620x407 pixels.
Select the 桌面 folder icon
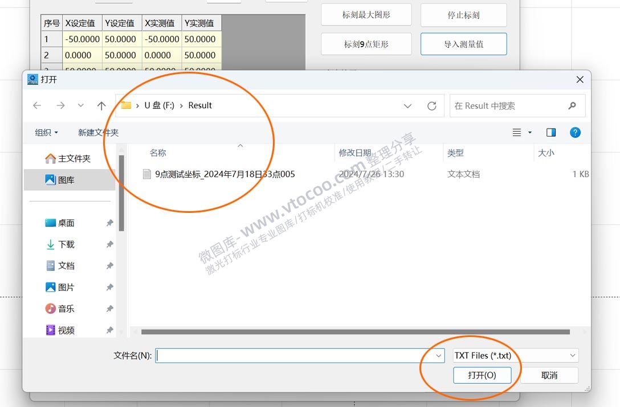(64, 223)
